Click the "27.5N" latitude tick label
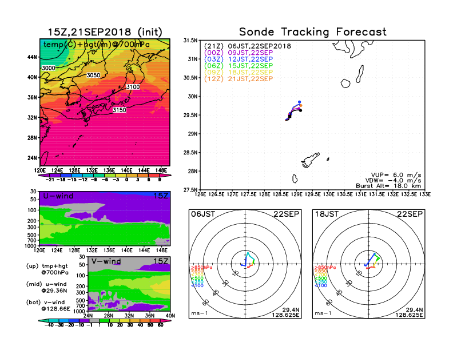The image size is (453, 350). [190, 190]
